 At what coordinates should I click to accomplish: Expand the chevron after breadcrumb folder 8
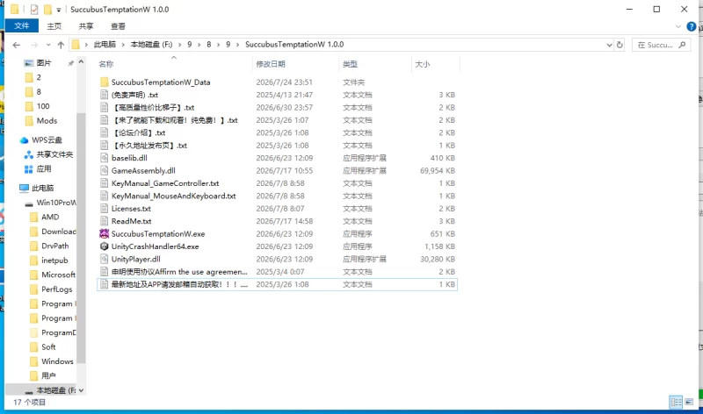click(x=218, y=45)
